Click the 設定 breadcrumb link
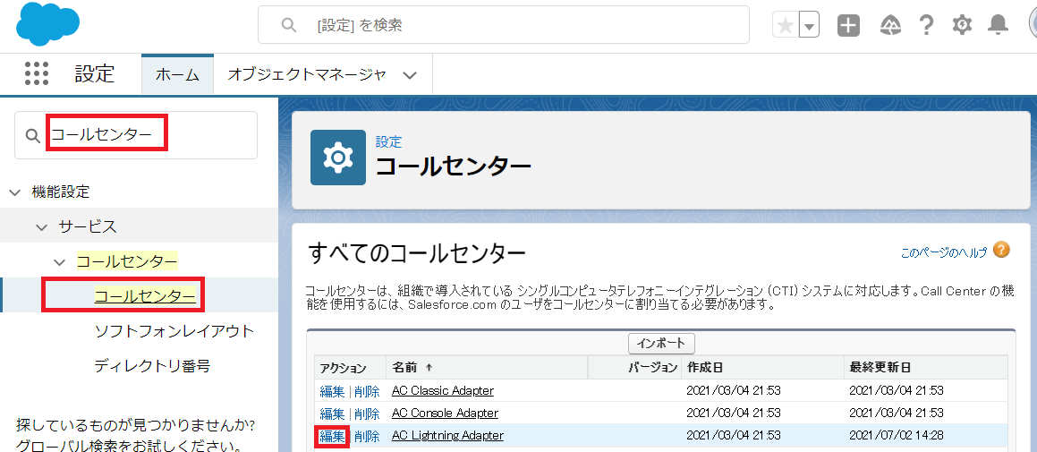1037x452 pixels. click(388, 141)
